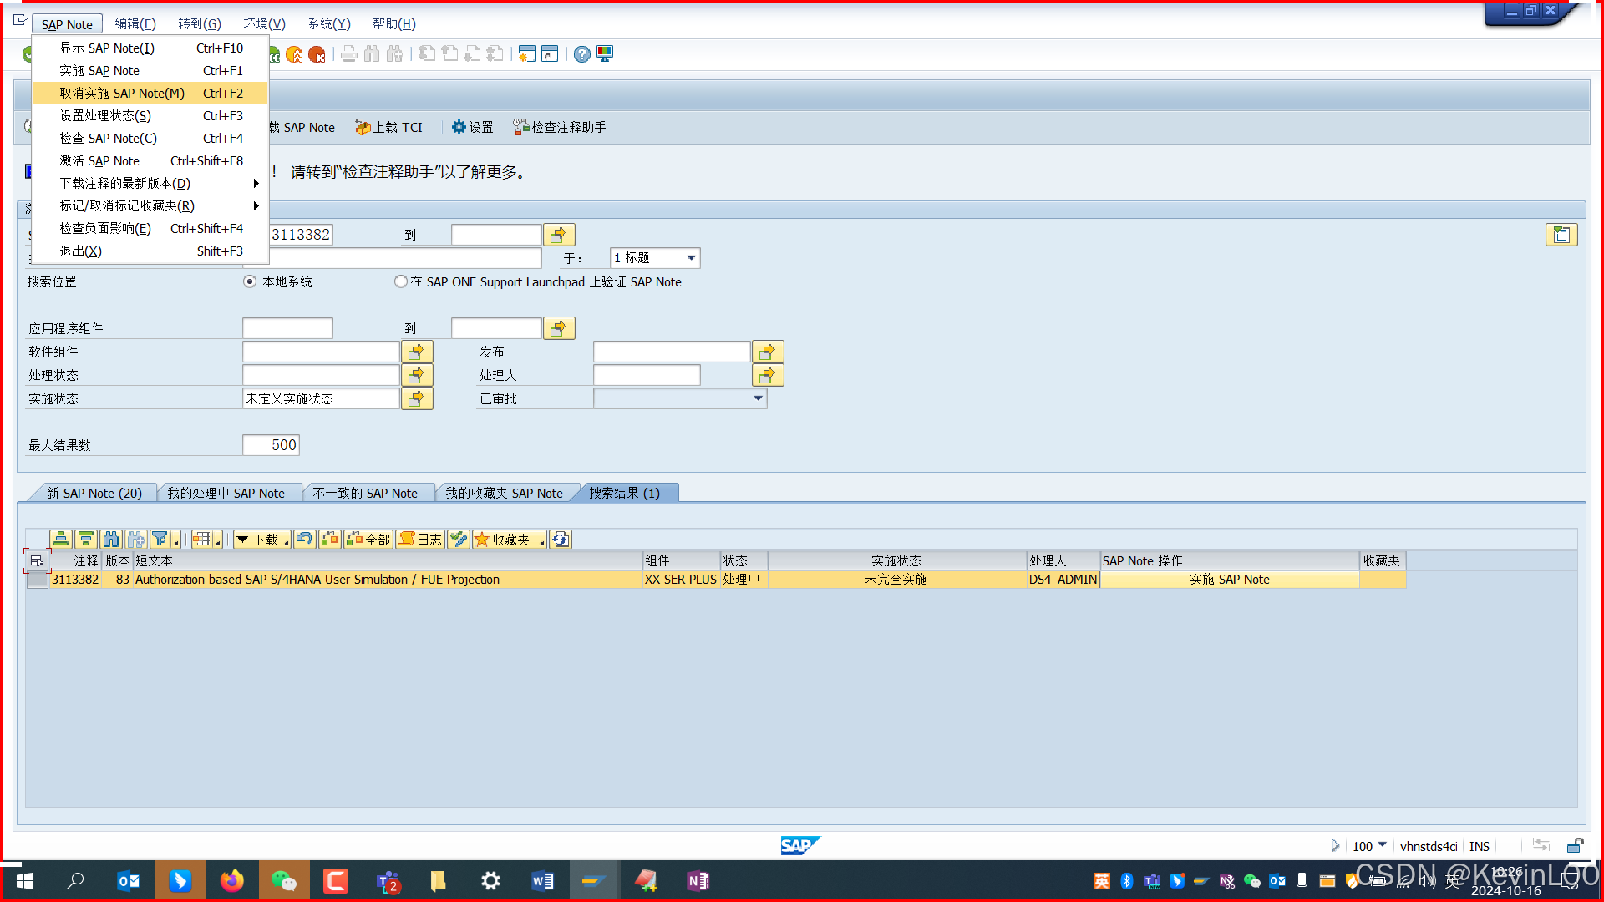The height and width of the screenshot is (902, 1604).
Task: Choose SAP ONE Support Launchpad verification option
Action: tap(401, 281)
